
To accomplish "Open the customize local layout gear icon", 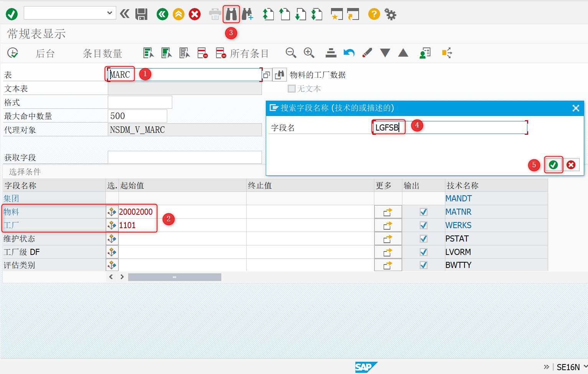I will pos(390,14).
